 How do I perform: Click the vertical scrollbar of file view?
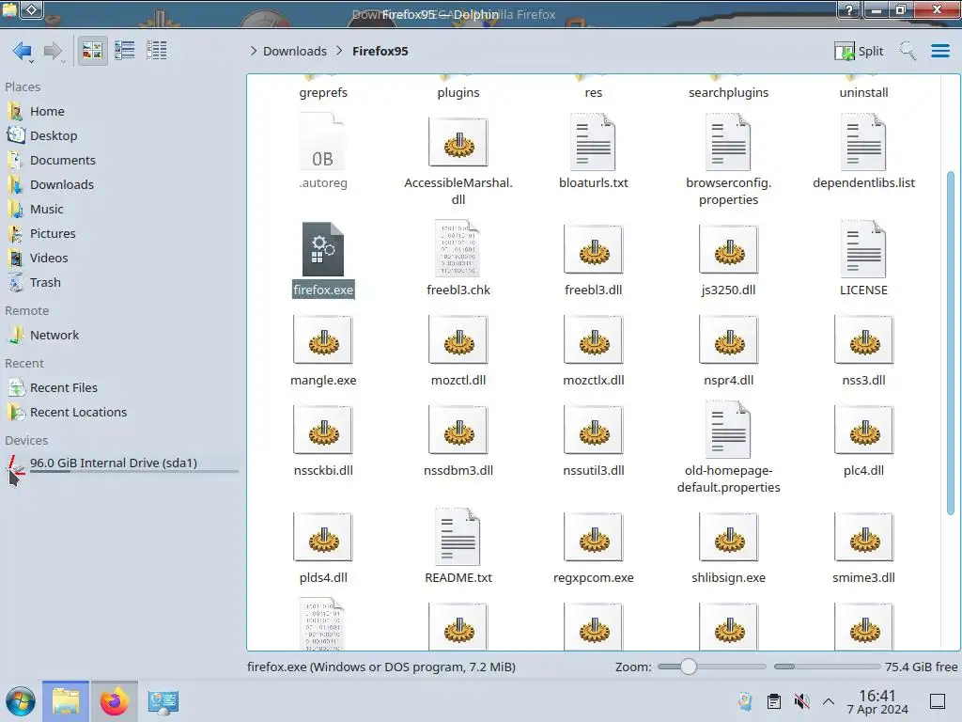(x=951, y=344)
